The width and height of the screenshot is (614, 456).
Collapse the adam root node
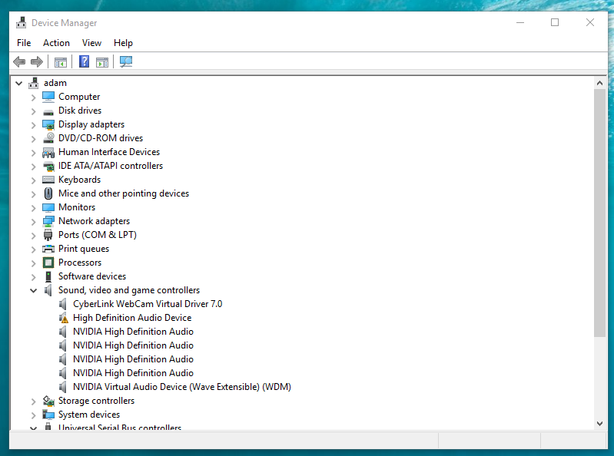(x=18, y=83)
